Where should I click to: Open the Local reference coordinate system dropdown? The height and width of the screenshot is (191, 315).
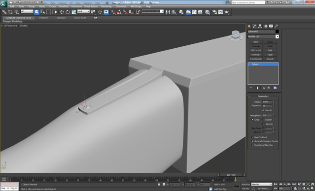83,11
